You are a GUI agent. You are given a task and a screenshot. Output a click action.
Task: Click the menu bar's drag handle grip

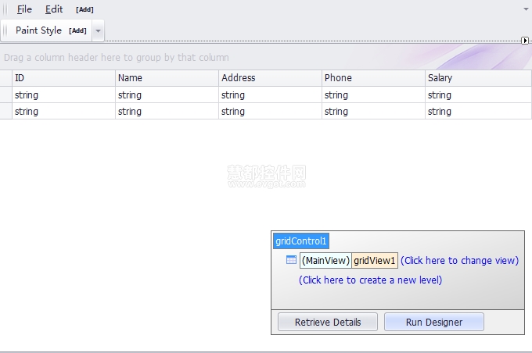tap(5, 9)
